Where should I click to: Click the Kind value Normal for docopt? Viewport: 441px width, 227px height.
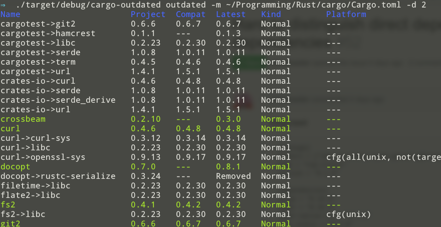pyautogui.click(x=276, y=167)
